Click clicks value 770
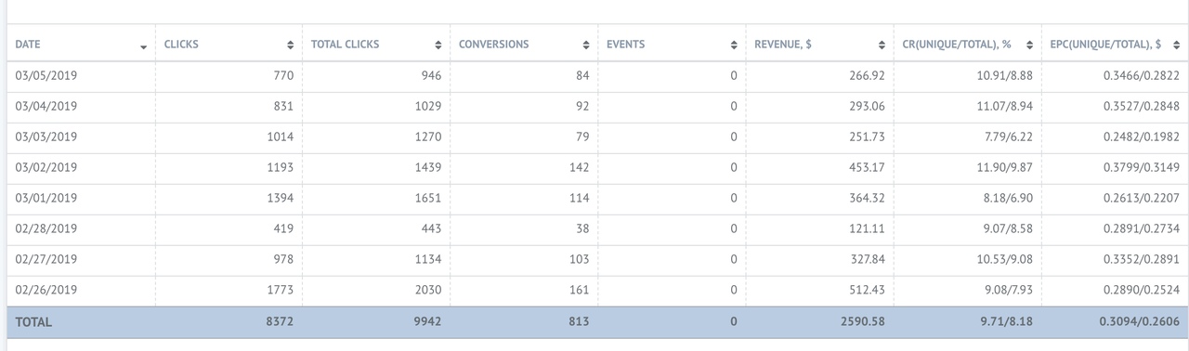The image size is (1189, 351). (x=283, y=75)
